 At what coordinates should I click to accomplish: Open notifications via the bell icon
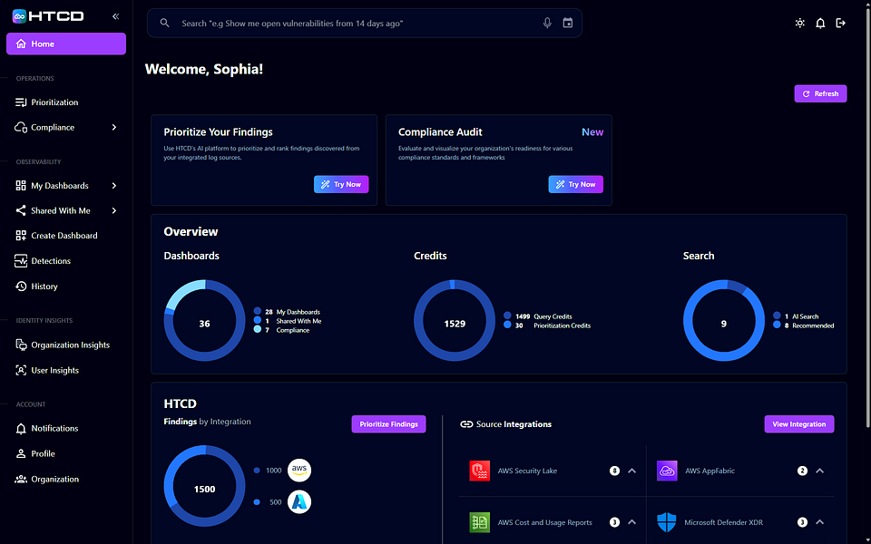[820, 23]
